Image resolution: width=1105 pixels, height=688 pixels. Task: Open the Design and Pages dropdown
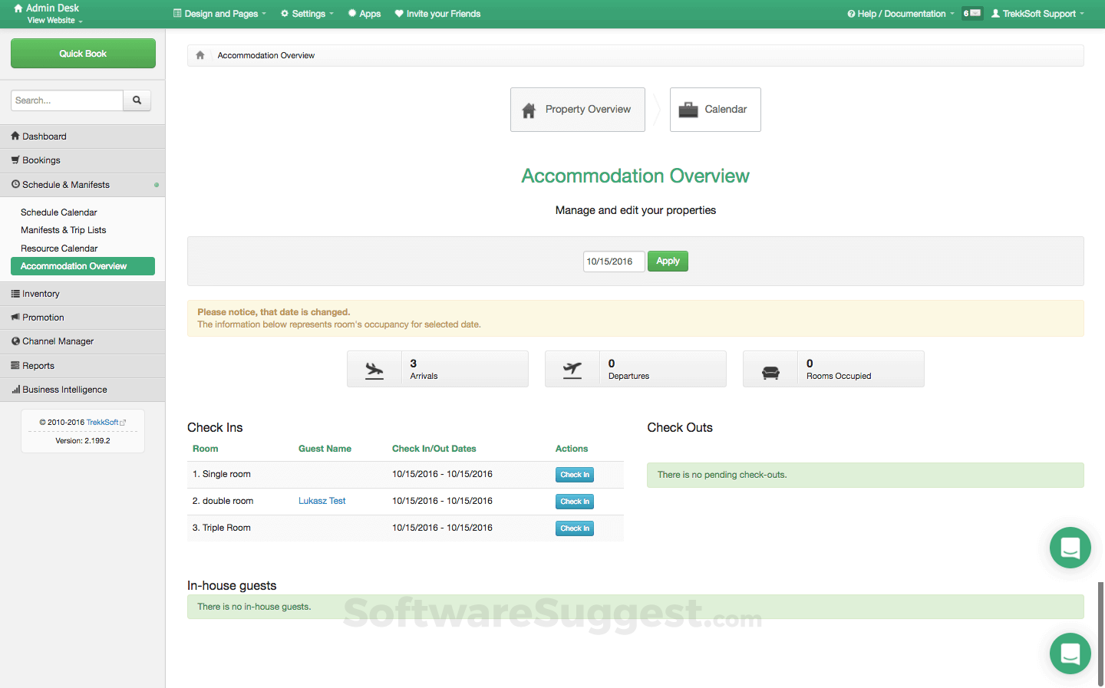click(219, 13)
